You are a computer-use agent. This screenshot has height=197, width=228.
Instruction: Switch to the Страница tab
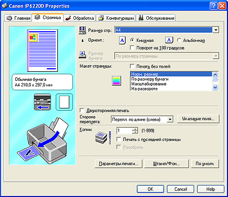(x=48, y=17)
